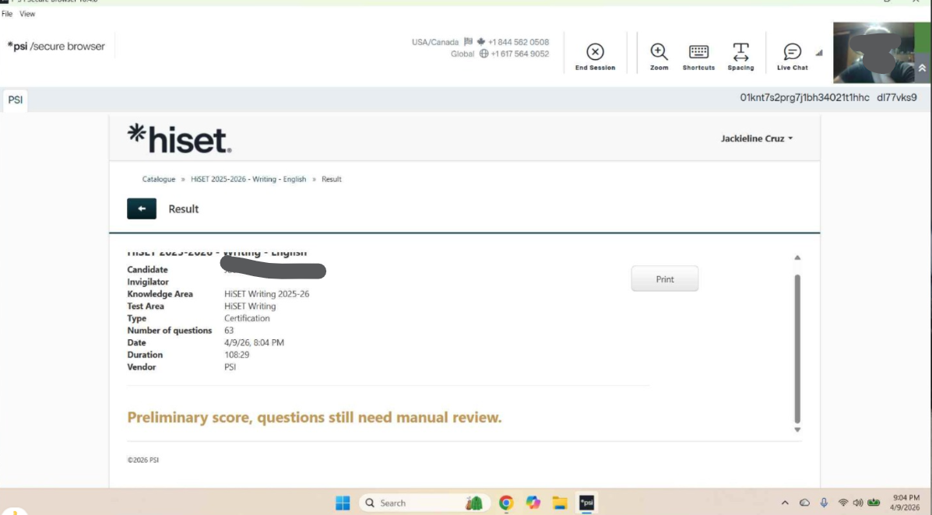Select the PSI tab
The image size is (932, 515).
coord(16,100)
